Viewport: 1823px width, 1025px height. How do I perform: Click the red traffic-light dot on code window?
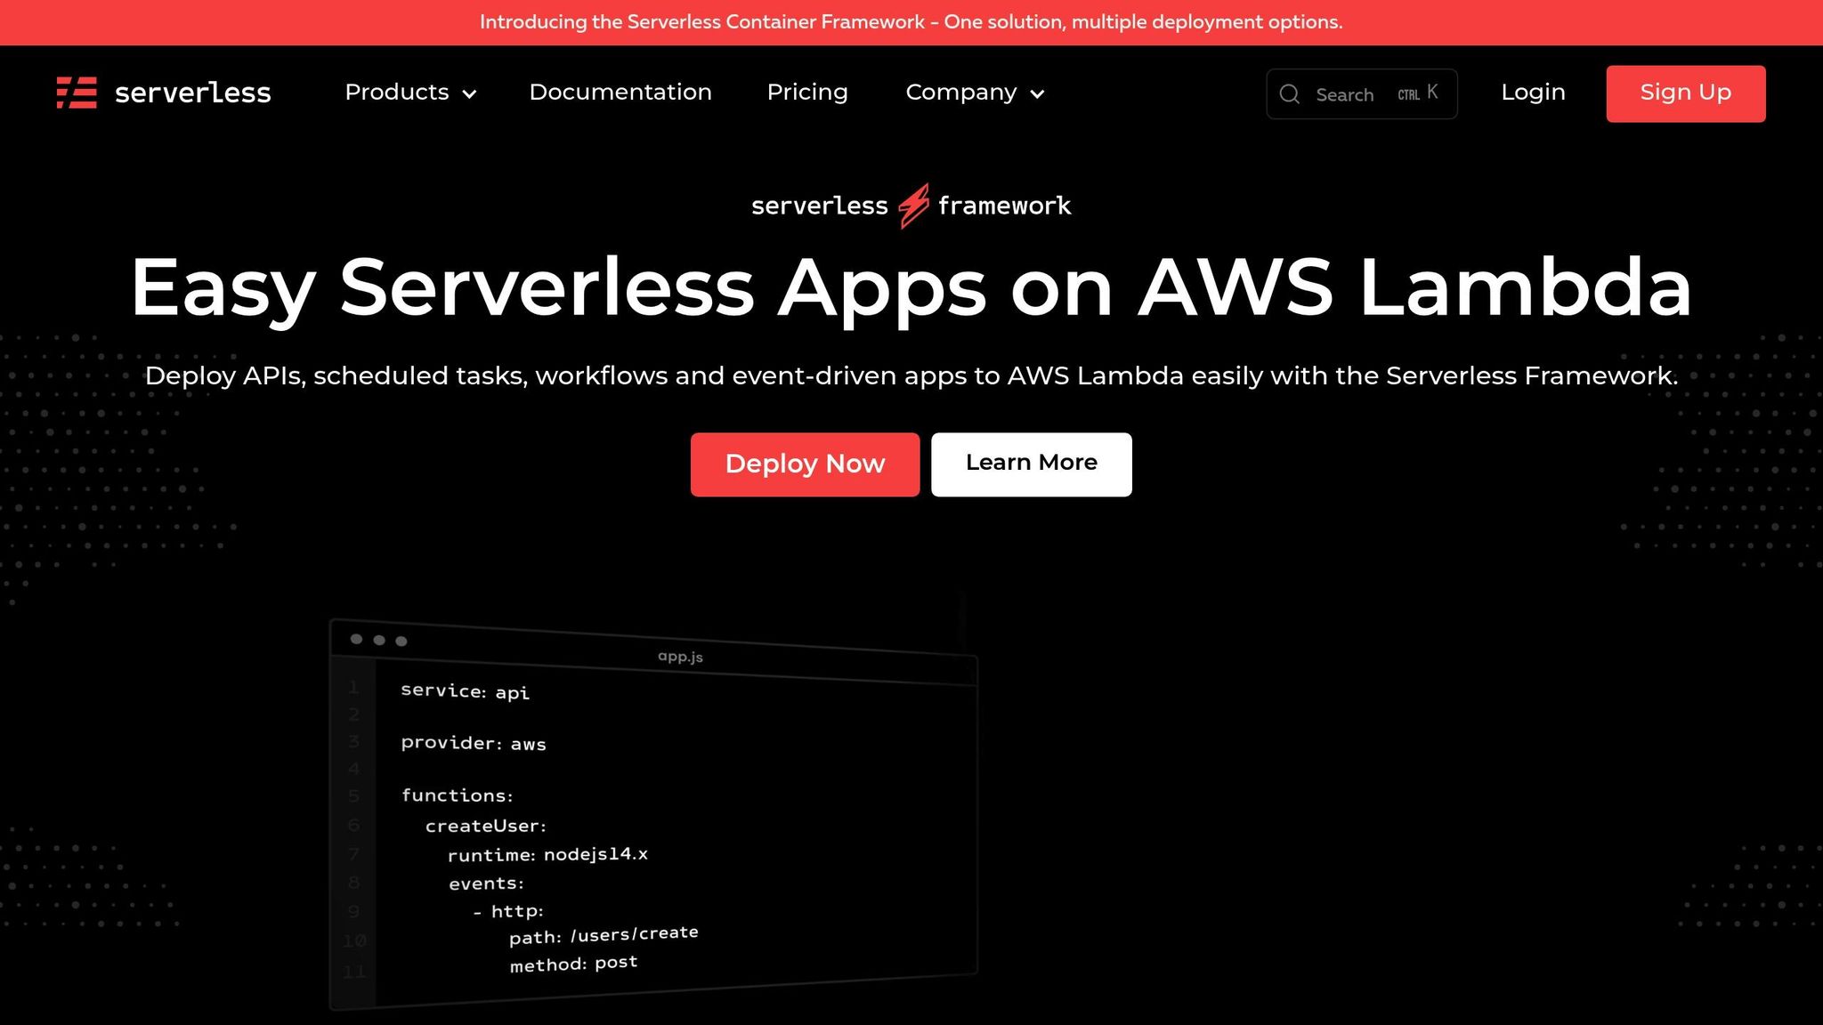pyautogui.click(x=356, y=640)
